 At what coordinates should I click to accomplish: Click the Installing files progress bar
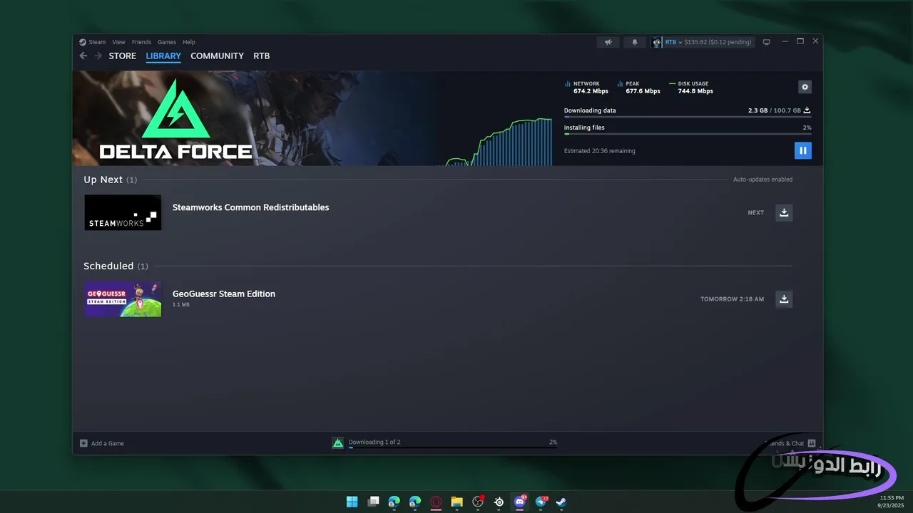point(688,134)
